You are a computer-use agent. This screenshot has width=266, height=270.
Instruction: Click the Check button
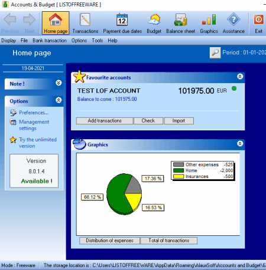coord(148,121)
